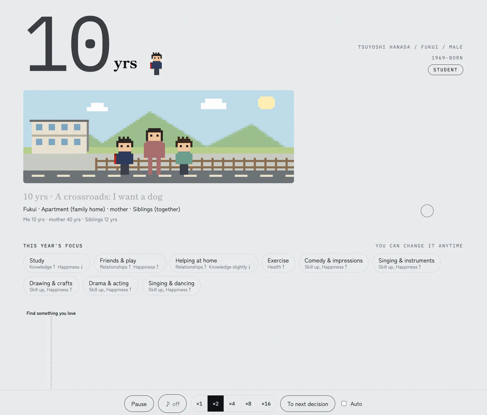This screenshot has height=415, width=487.
Task: Set speed to ×2
Action: 215,404
